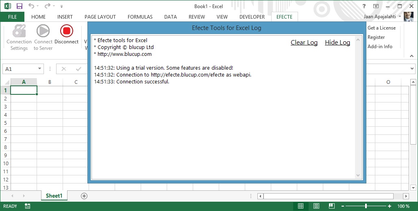418x211 pixels.
Task: Click the macro recording status bar icon
Action: pos(28,206)
